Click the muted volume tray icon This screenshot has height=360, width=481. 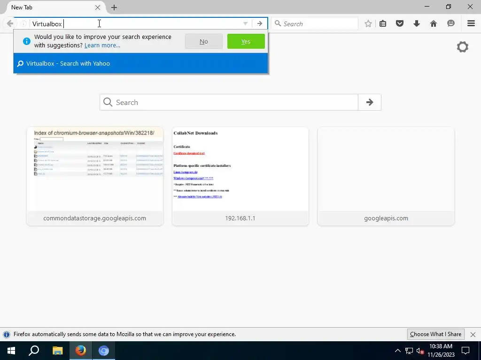point(420,351)
